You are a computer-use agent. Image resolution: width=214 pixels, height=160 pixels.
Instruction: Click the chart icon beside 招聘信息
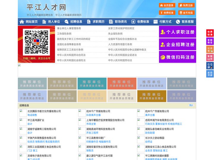[67, 22]
